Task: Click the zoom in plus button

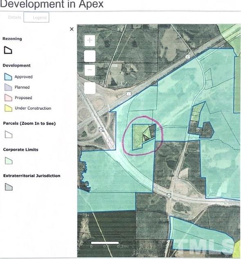Action: tap(90, 41)
